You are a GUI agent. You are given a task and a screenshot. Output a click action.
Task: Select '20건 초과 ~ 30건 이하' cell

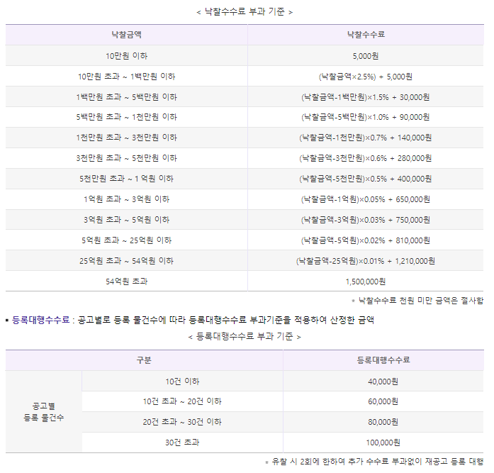click(182, 422)
